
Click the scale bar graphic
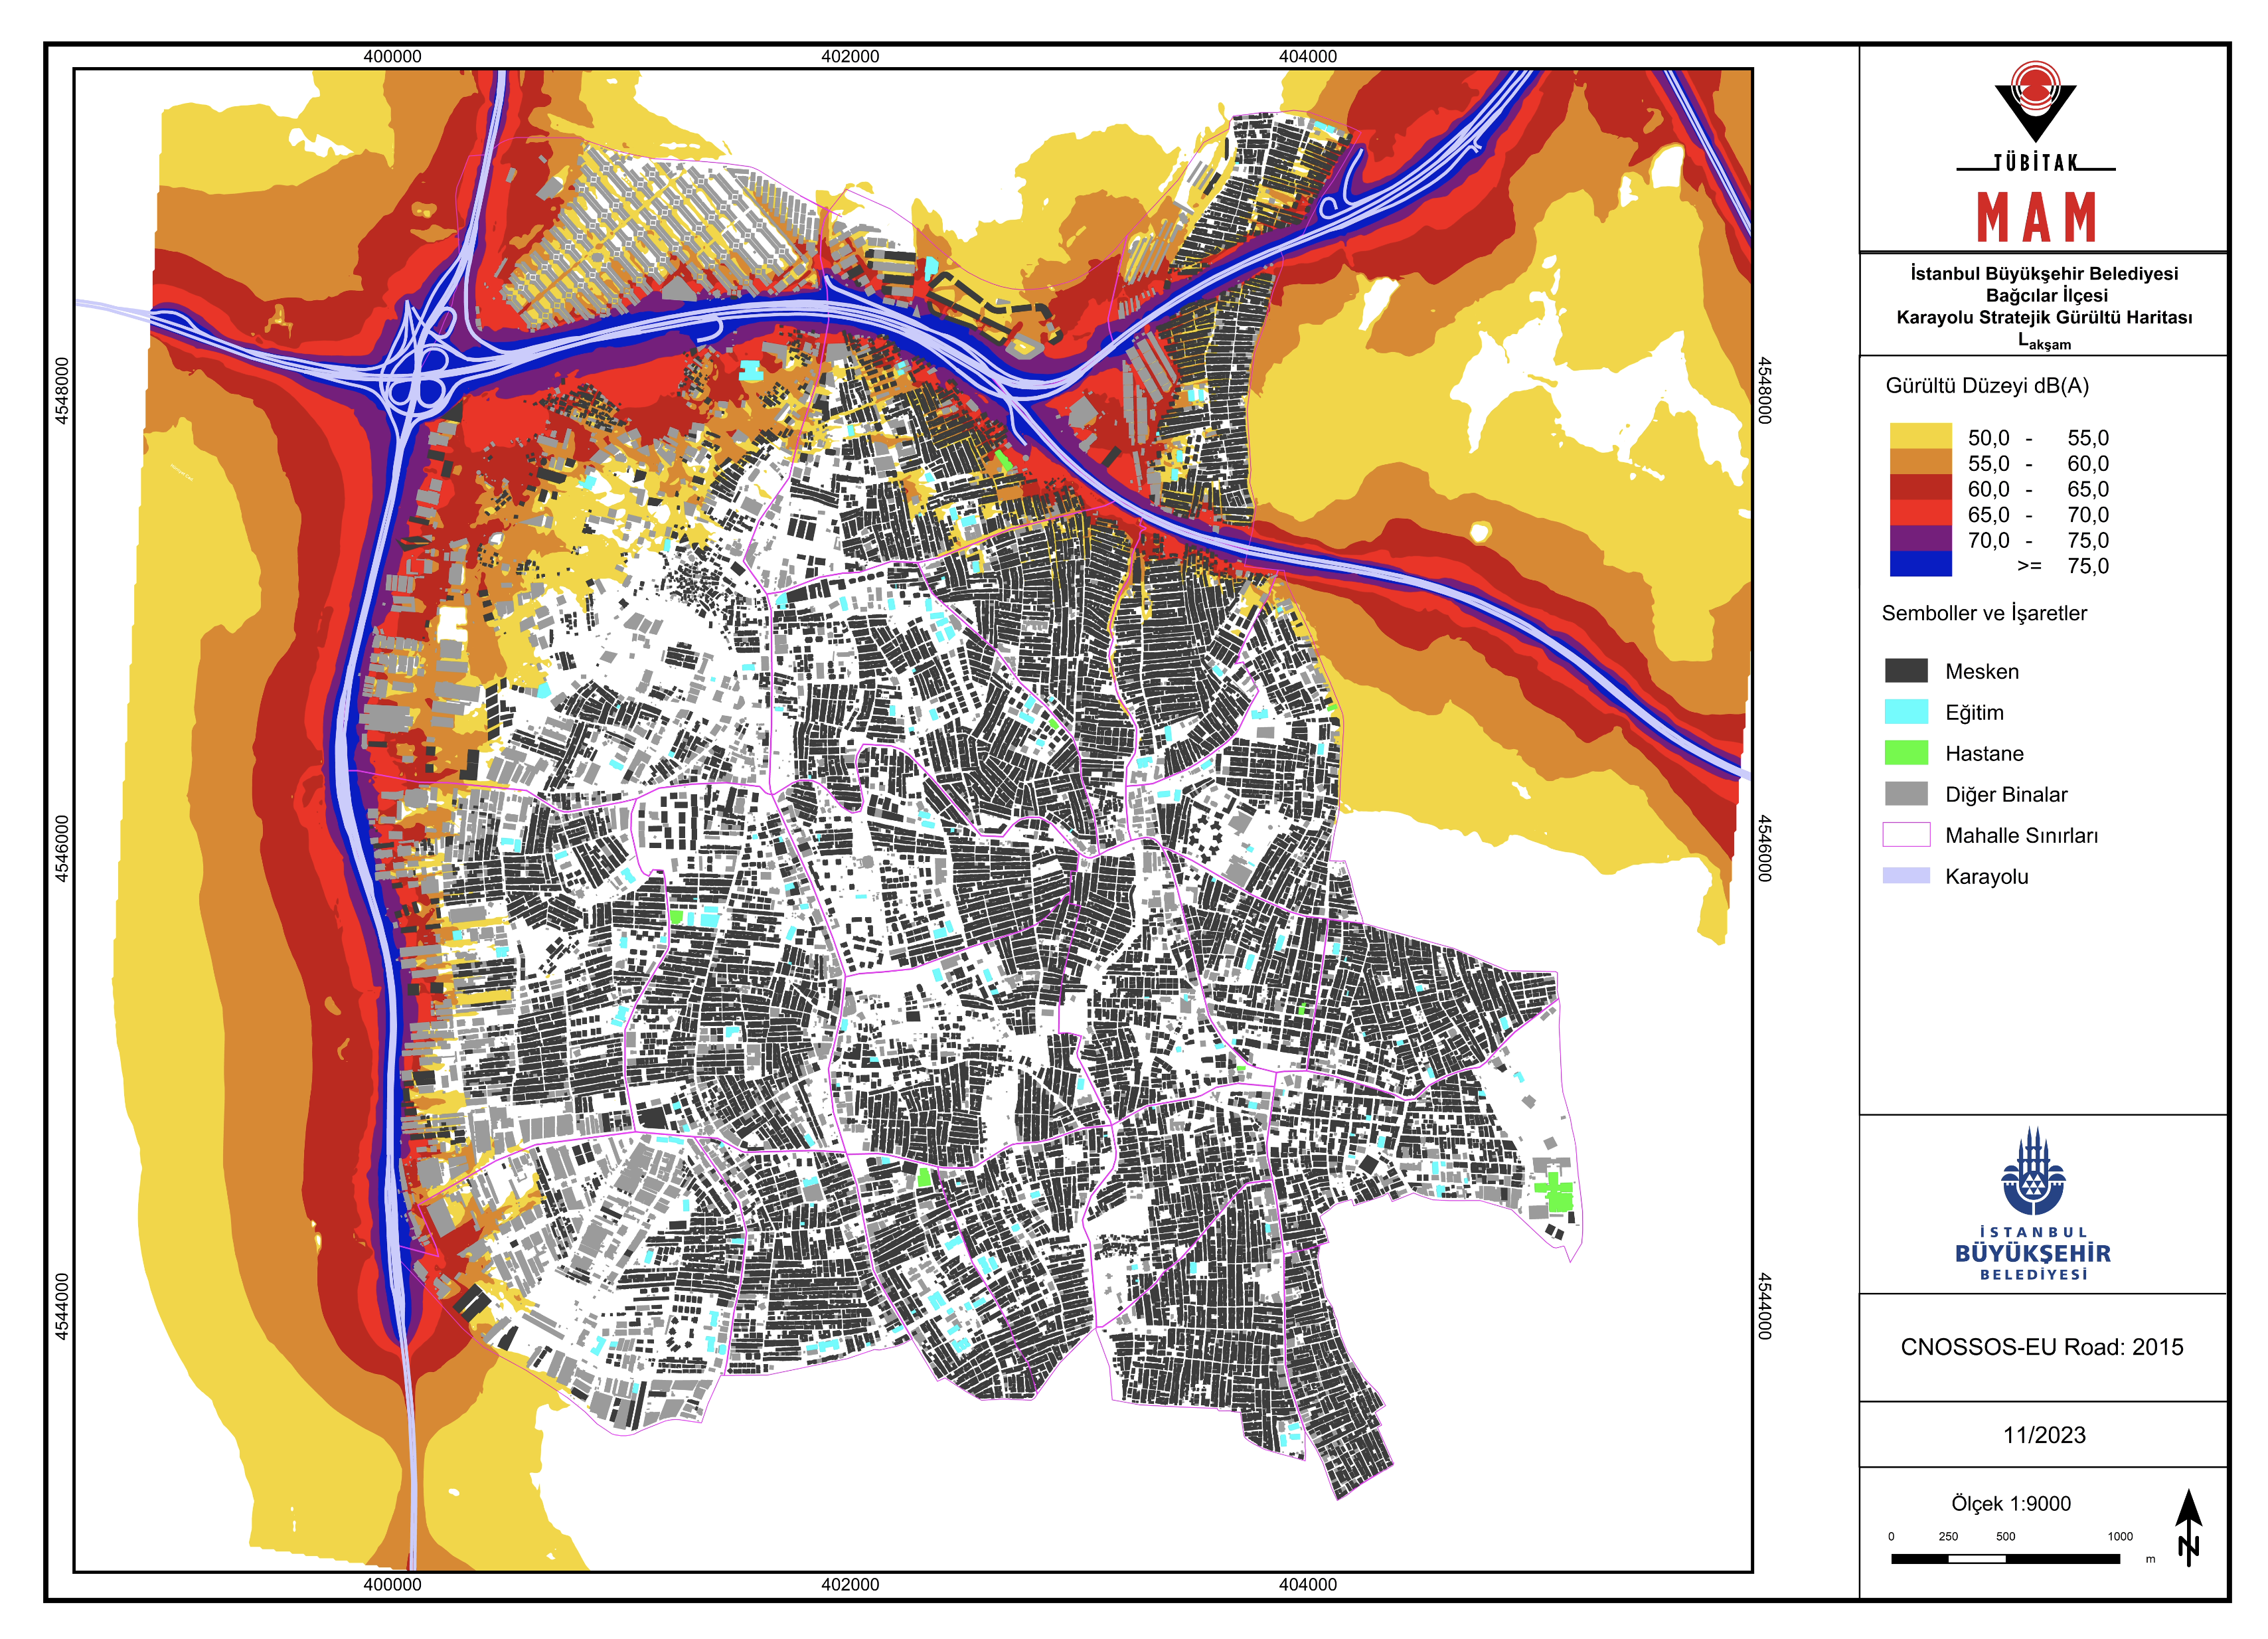2005,1559
